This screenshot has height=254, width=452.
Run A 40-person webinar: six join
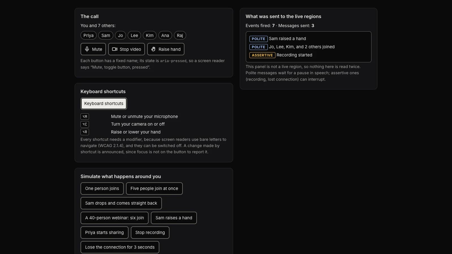(114, 218)
